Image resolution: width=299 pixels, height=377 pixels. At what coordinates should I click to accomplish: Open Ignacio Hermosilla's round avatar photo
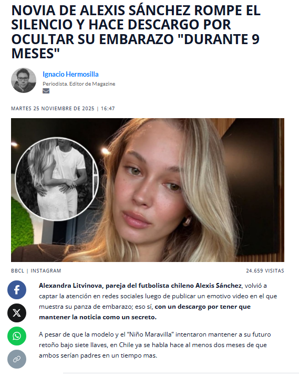tap(24, 80)
